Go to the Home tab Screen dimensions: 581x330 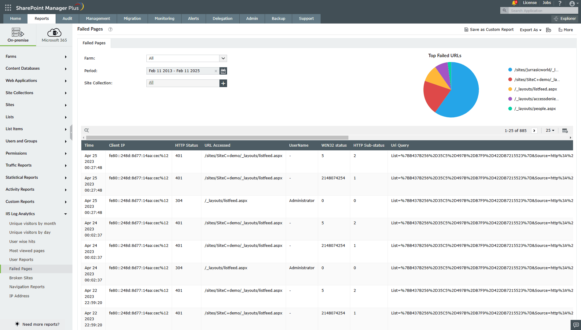pyautogui.click(x=16, y=19)
